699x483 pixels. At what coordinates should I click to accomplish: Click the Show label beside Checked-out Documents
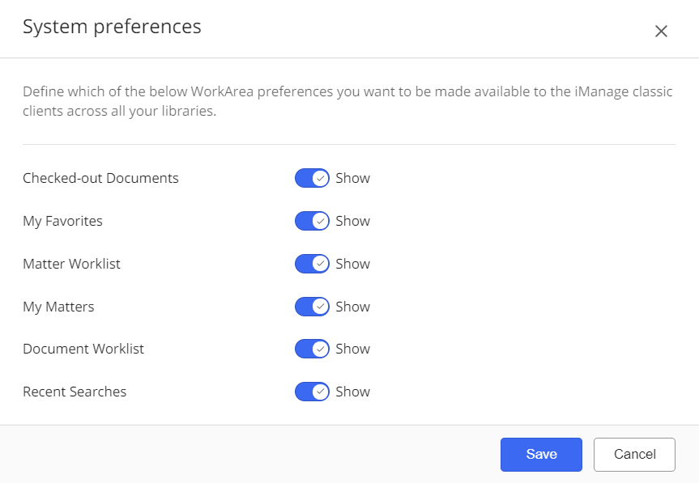pos(353,179)
